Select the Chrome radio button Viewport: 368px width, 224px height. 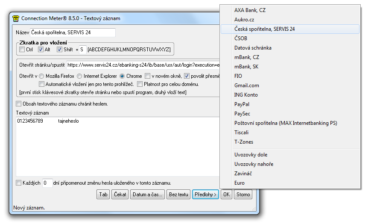coord(122,76)
